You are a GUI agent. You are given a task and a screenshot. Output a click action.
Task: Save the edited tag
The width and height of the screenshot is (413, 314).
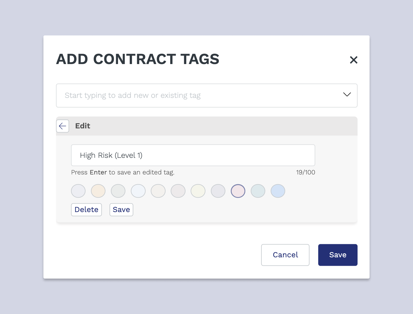click(x=121, y=210)
